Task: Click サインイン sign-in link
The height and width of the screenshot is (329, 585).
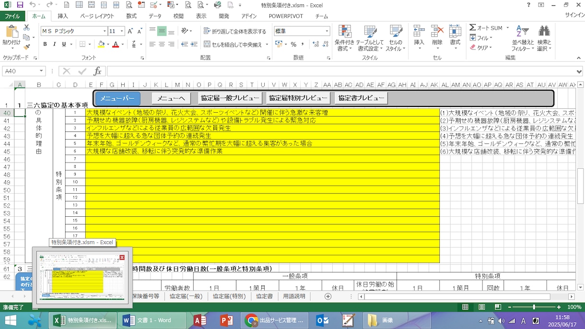Action: (574, 15)
